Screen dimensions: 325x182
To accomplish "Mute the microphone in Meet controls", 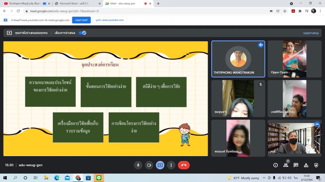I will (x=138, y=165).
